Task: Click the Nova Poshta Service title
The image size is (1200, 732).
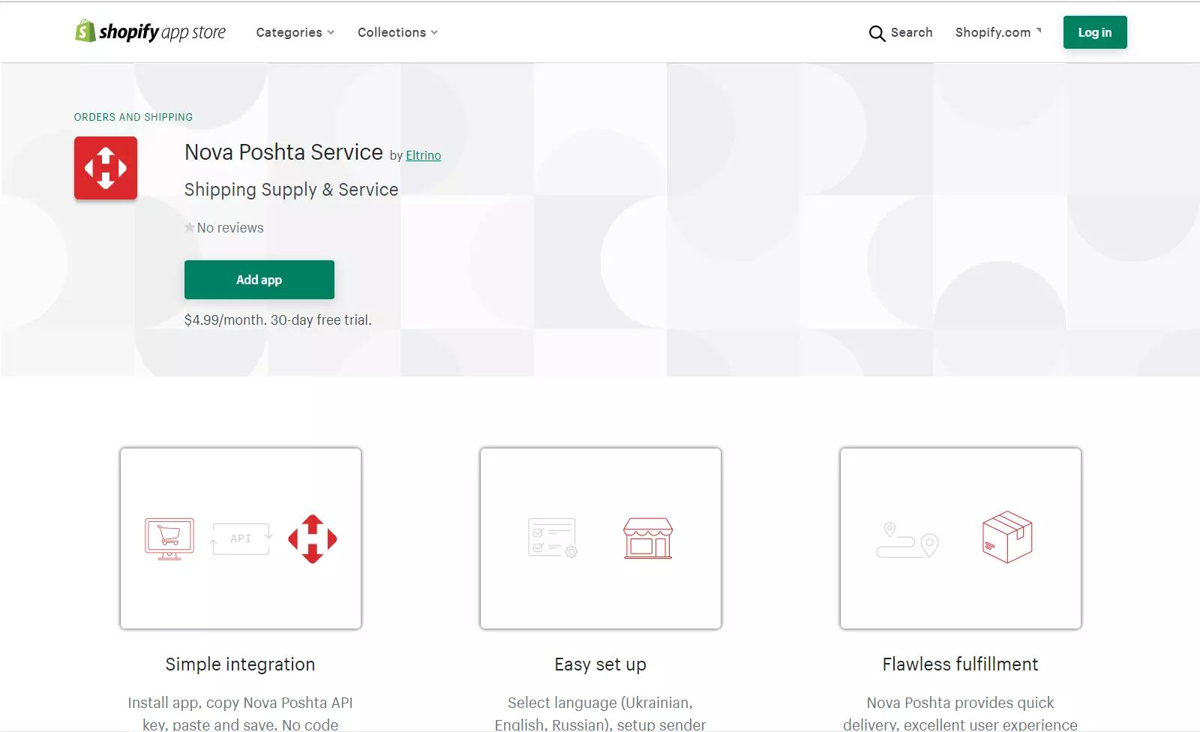Action: coord(283,152)
